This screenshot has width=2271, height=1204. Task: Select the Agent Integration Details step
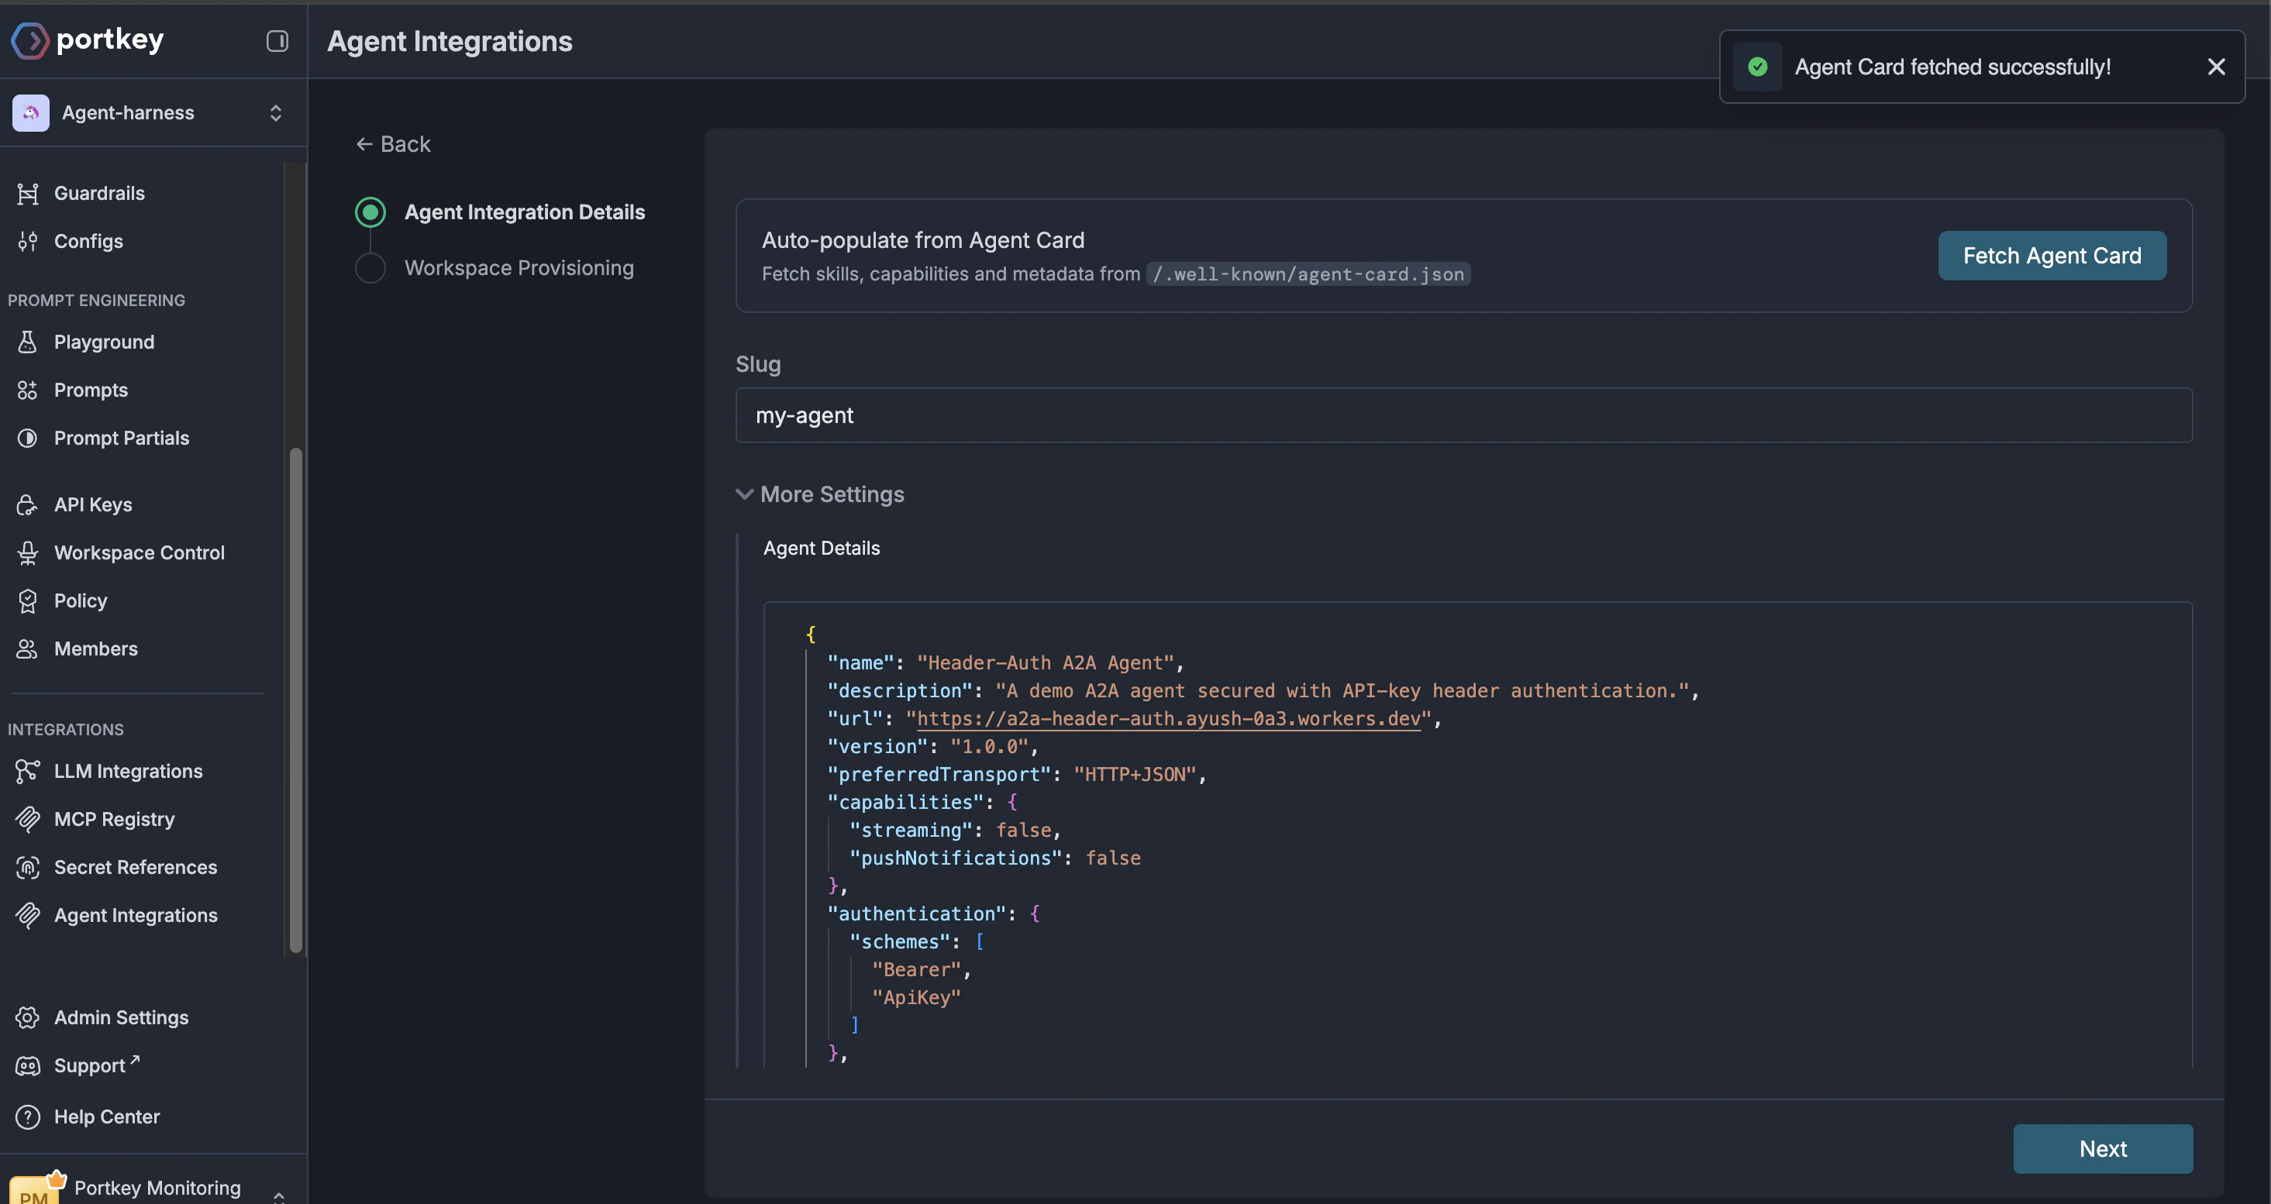(x=524, y=212)
